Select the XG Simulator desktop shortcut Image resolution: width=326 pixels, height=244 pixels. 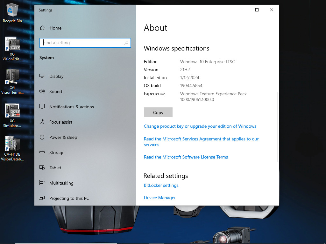(x=12, y=116)
